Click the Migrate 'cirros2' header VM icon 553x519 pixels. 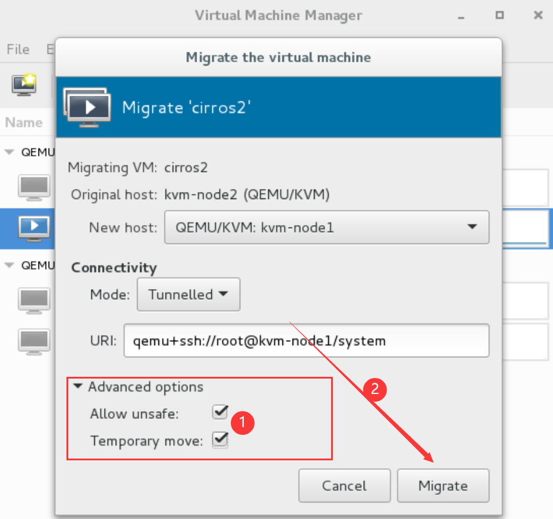tap(87, 107)
